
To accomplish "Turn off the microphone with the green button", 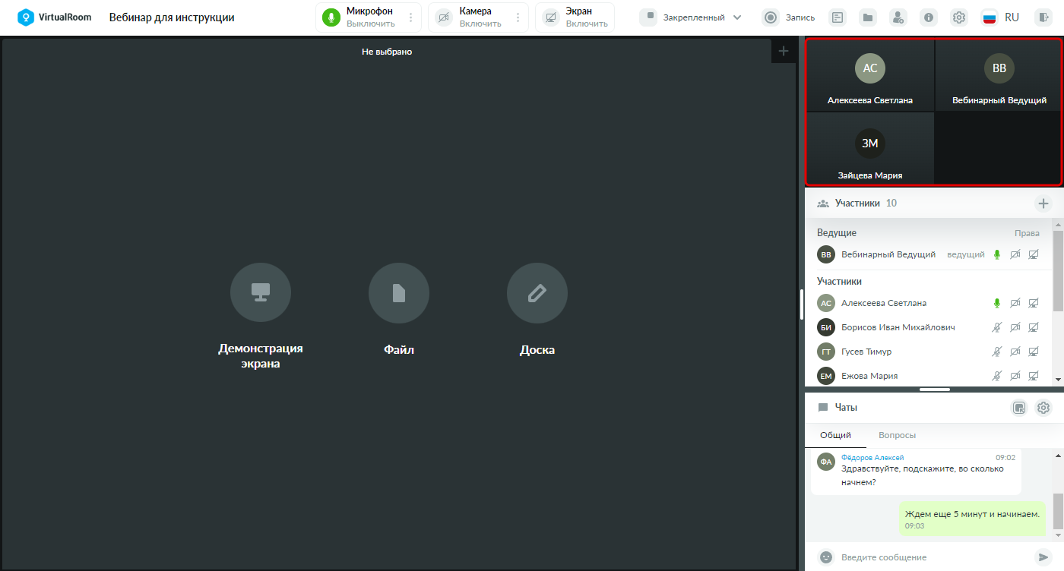I will pyautogui.click(x=331, y=17).
